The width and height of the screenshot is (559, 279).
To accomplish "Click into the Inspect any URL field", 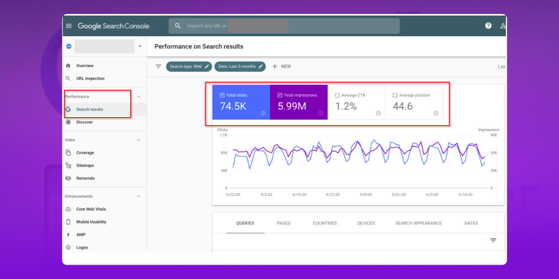I will tap(284, 26).
